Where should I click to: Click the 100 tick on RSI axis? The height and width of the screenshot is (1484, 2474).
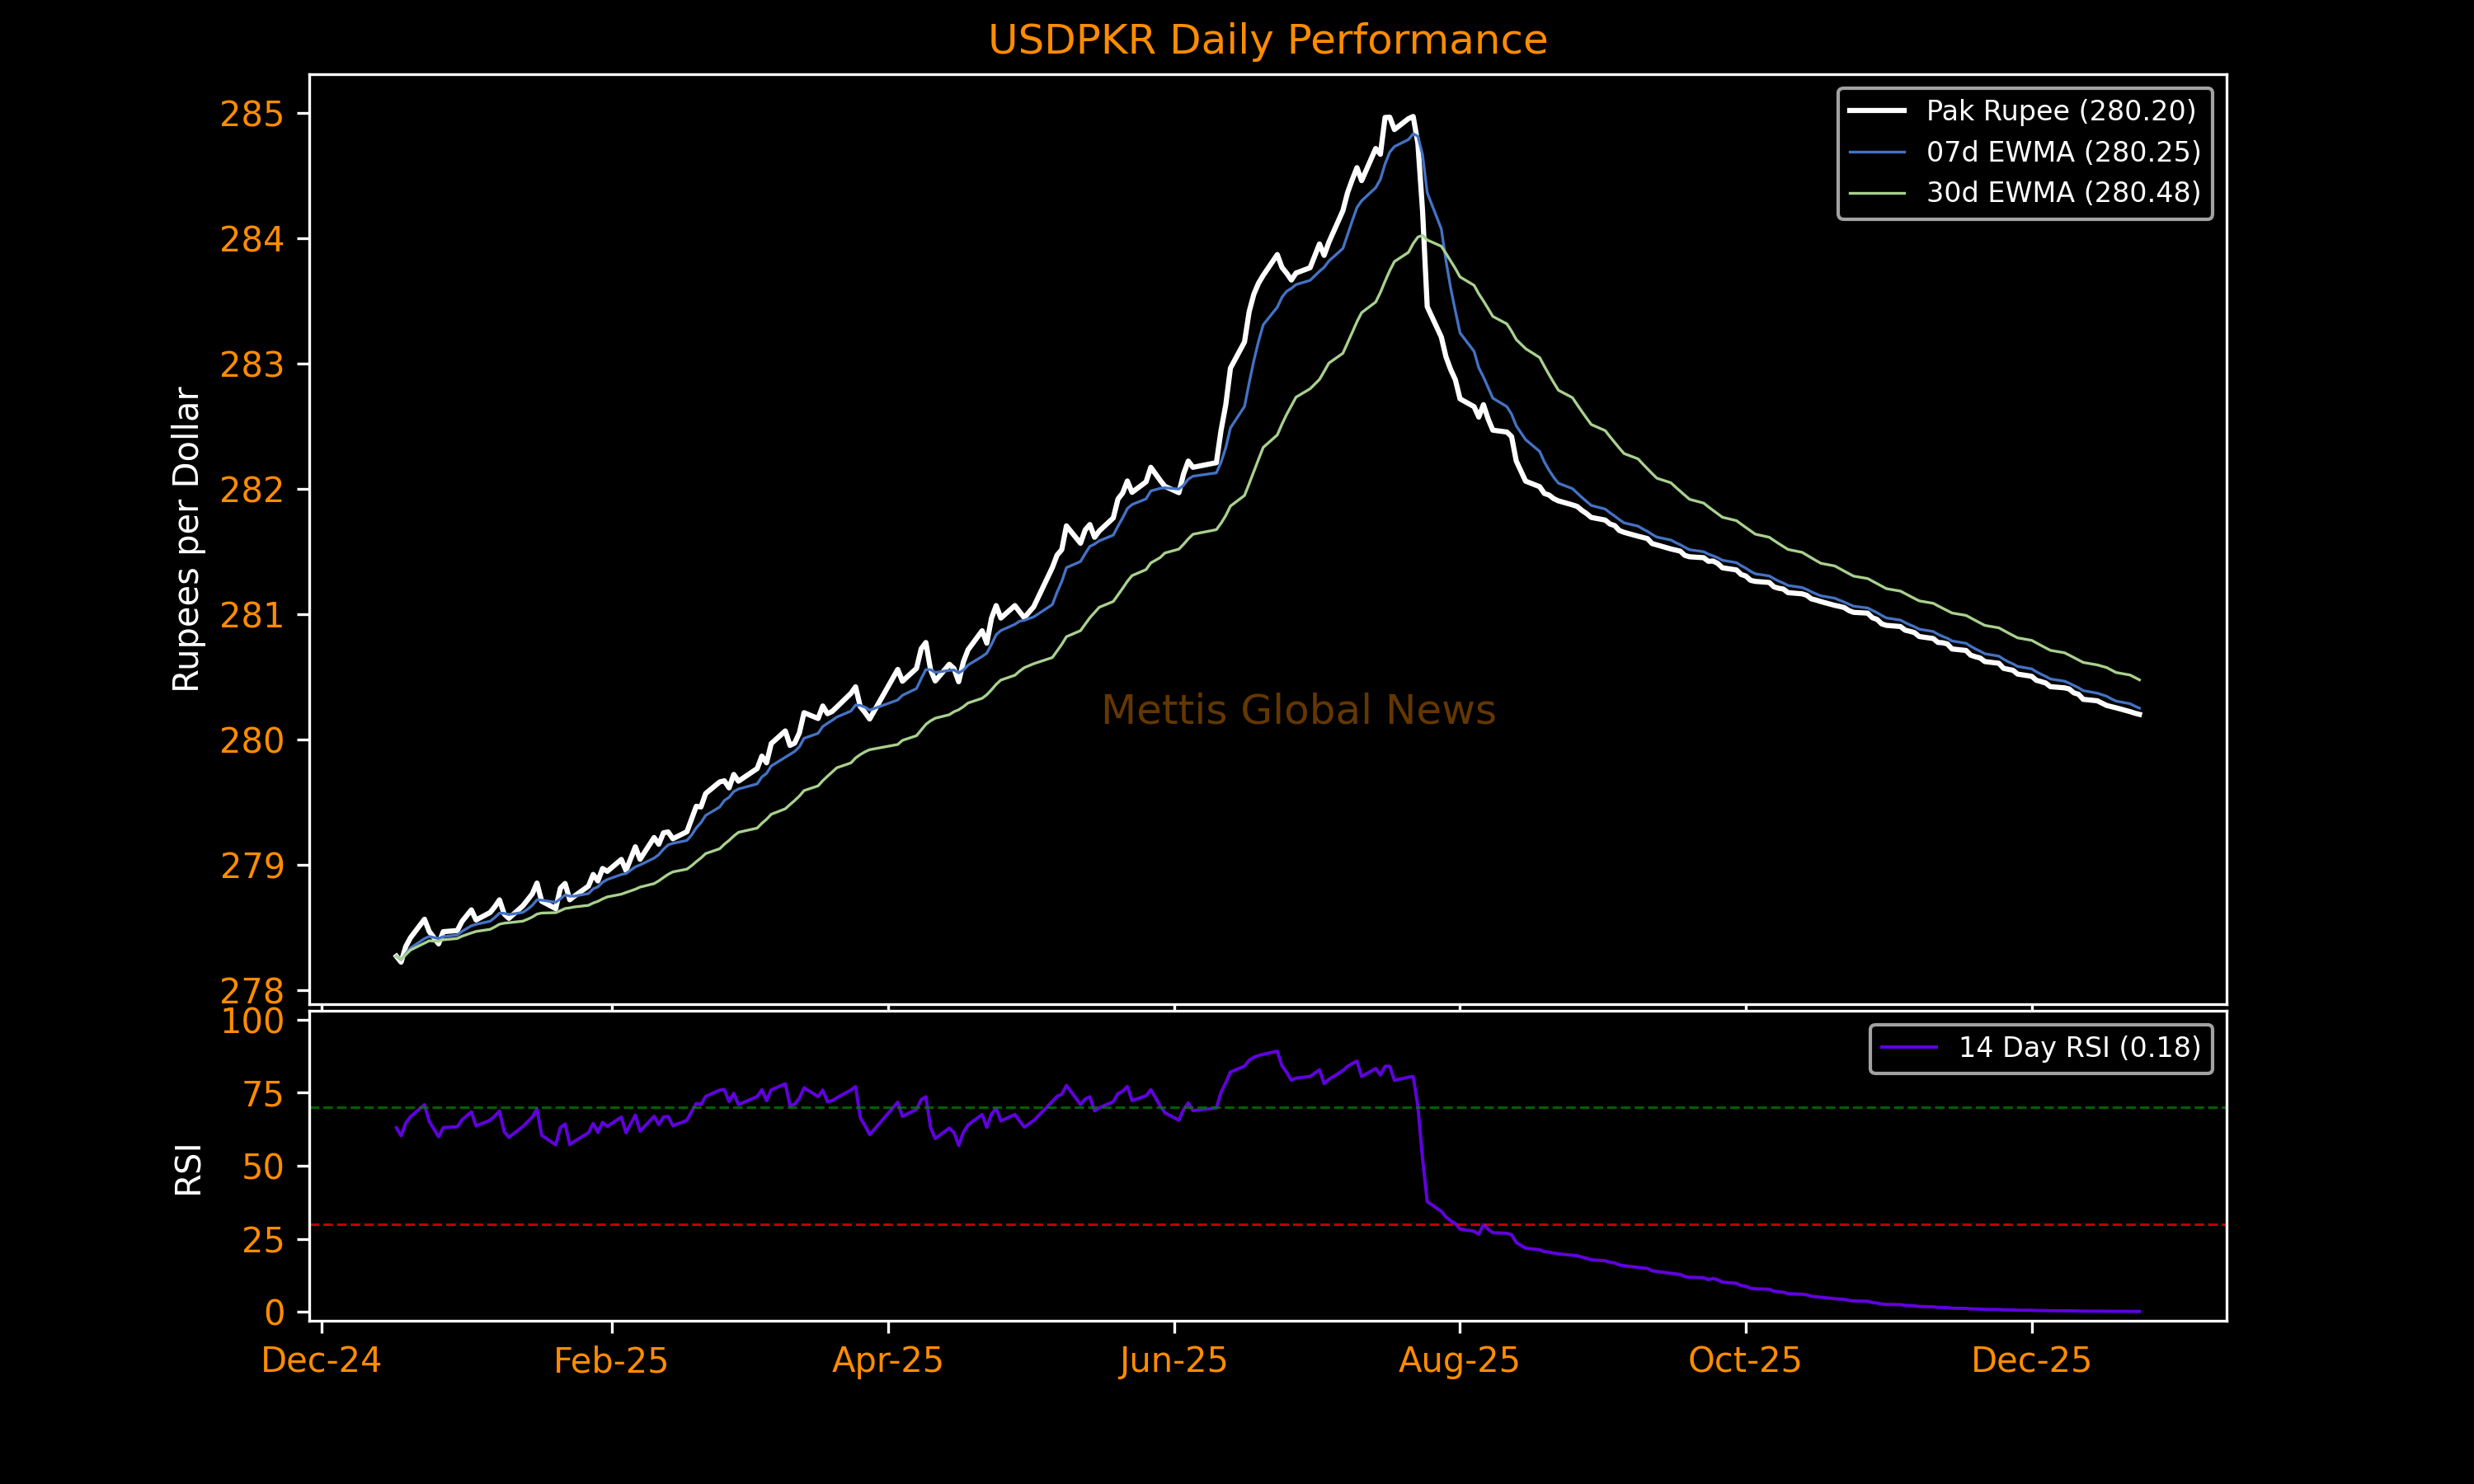252,1022
